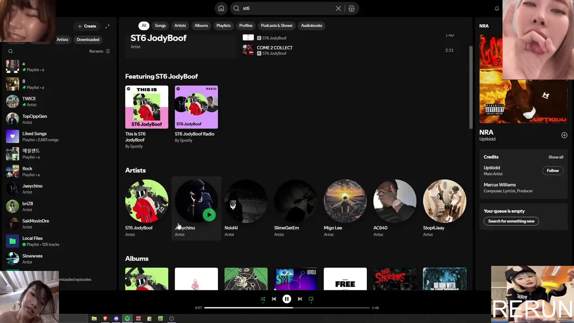Click the main results vertical scrollbar
Screen dimensions: 574x323
point(471,87)
